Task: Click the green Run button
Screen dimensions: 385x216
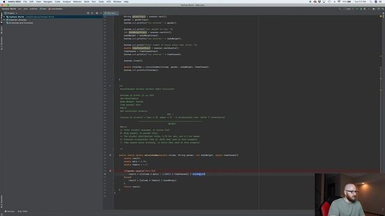Action: 357,9
